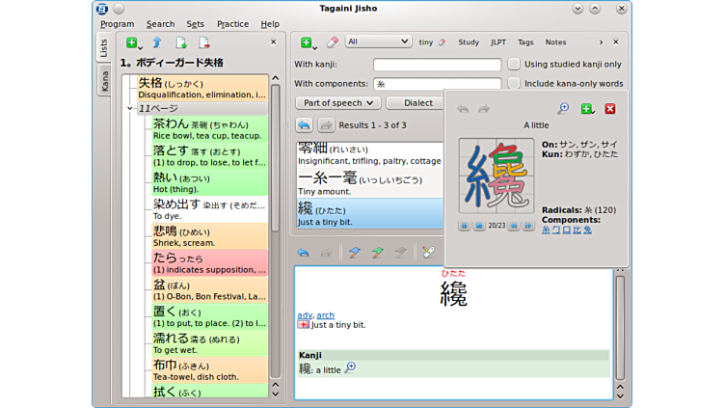Viewport: 725px width, 408px height.
Task: Click the eraser icon to reset search
Action: pos(333,42)
